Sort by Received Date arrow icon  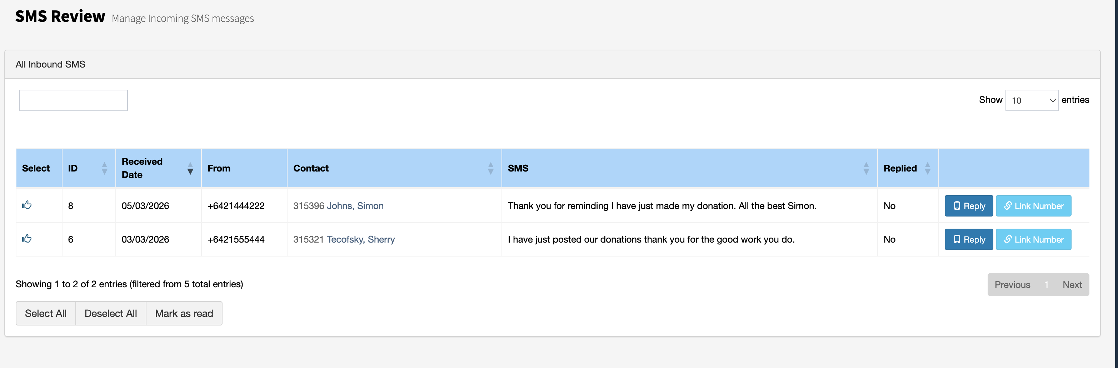(x=190, y=168)
